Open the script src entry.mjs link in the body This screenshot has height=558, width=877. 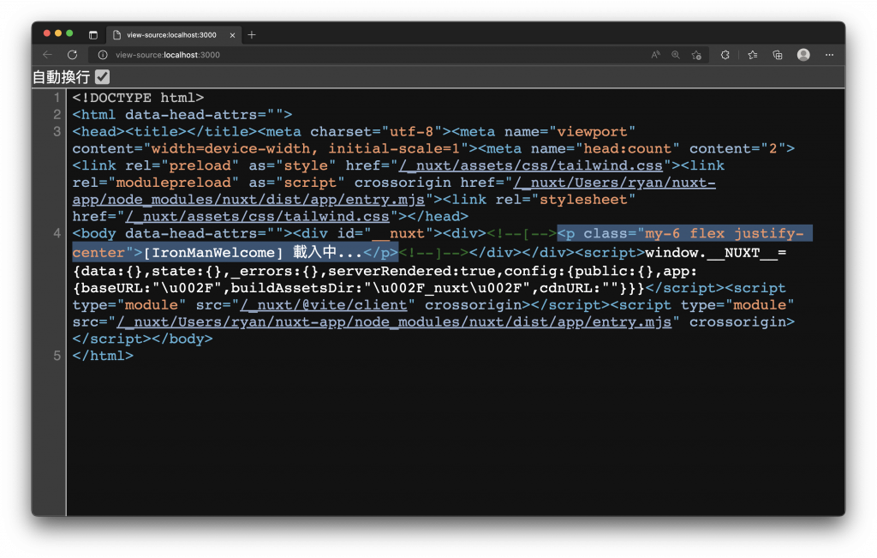(x=394, y=322)
